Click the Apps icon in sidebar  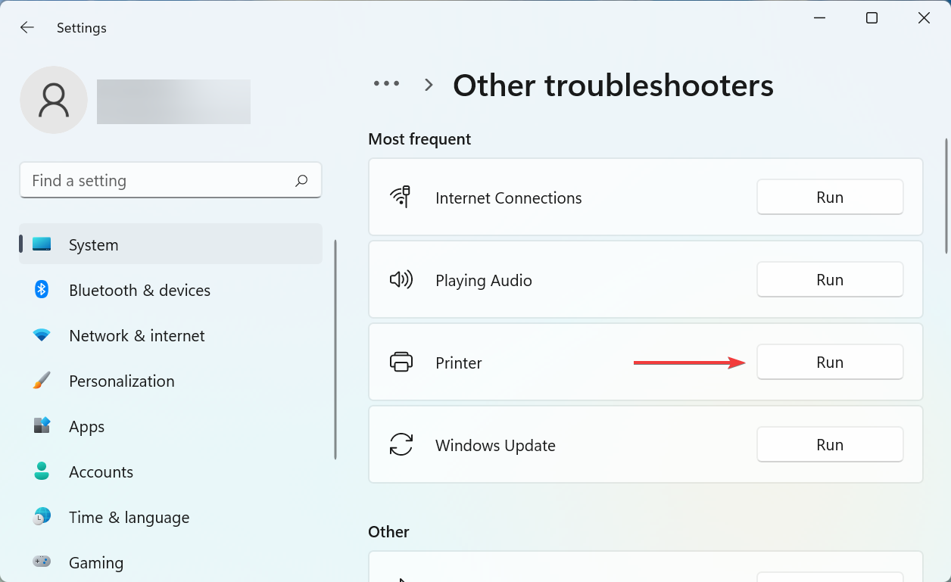tap(42, 425)
